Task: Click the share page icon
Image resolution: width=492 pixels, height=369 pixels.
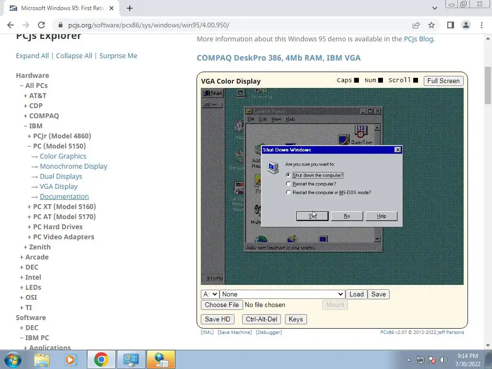Action: point(416,25)
